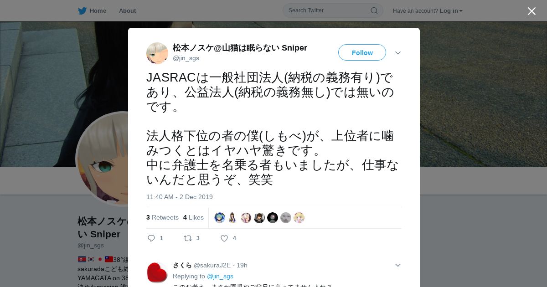The image size is (547, 287).
Task: Open the About menu item
Action: (x=127, y=11)
